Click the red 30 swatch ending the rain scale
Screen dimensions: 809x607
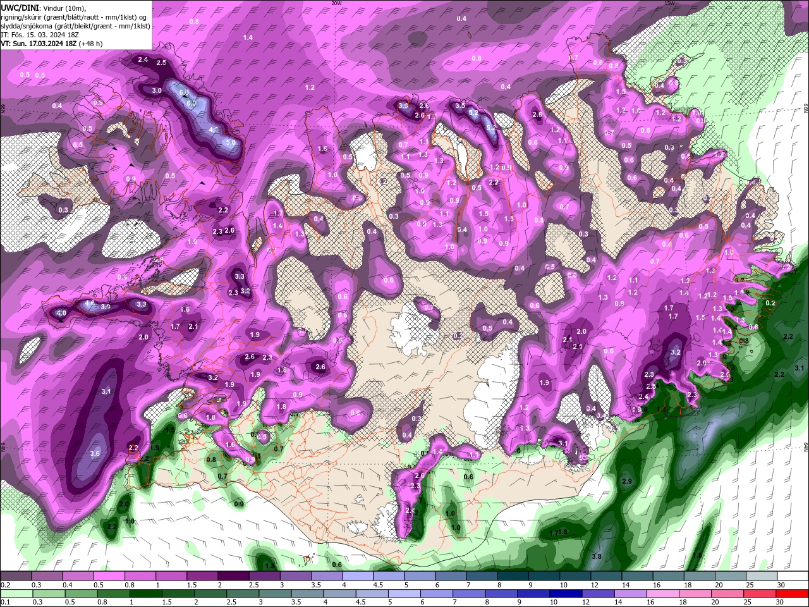[793, 594]
